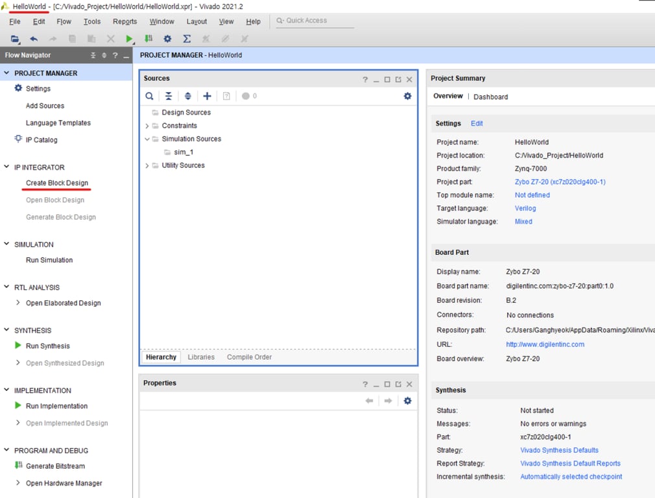Expand Constraints folder in Sources
This screenshot has height=498, width=655.
pyautogui.click(x=147, y=126)
